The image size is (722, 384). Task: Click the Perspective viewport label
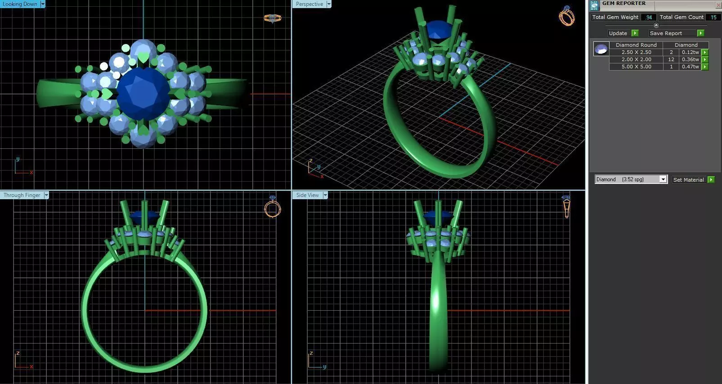point(309,4)
